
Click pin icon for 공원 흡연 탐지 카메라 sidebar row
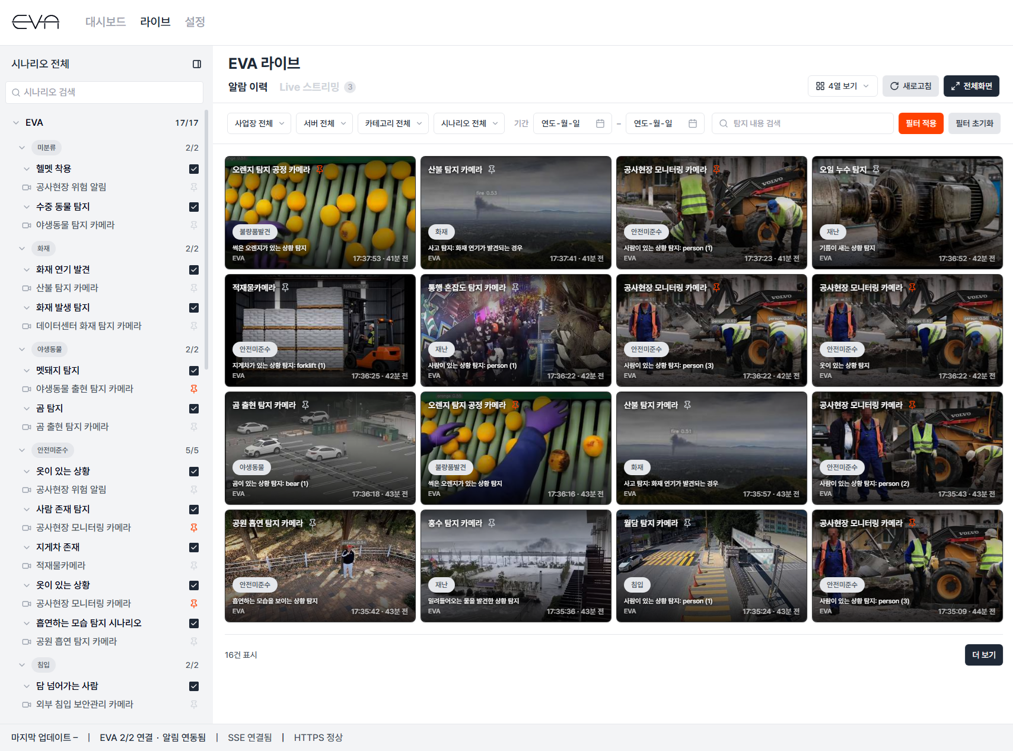pos(194,642)
